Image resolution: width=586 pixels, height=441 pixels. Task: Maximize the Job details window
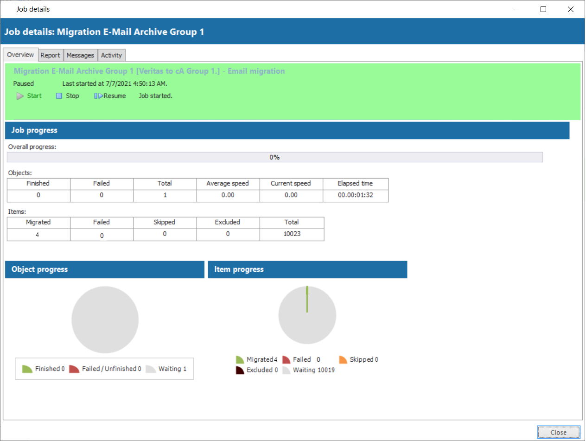coord(543,9)
